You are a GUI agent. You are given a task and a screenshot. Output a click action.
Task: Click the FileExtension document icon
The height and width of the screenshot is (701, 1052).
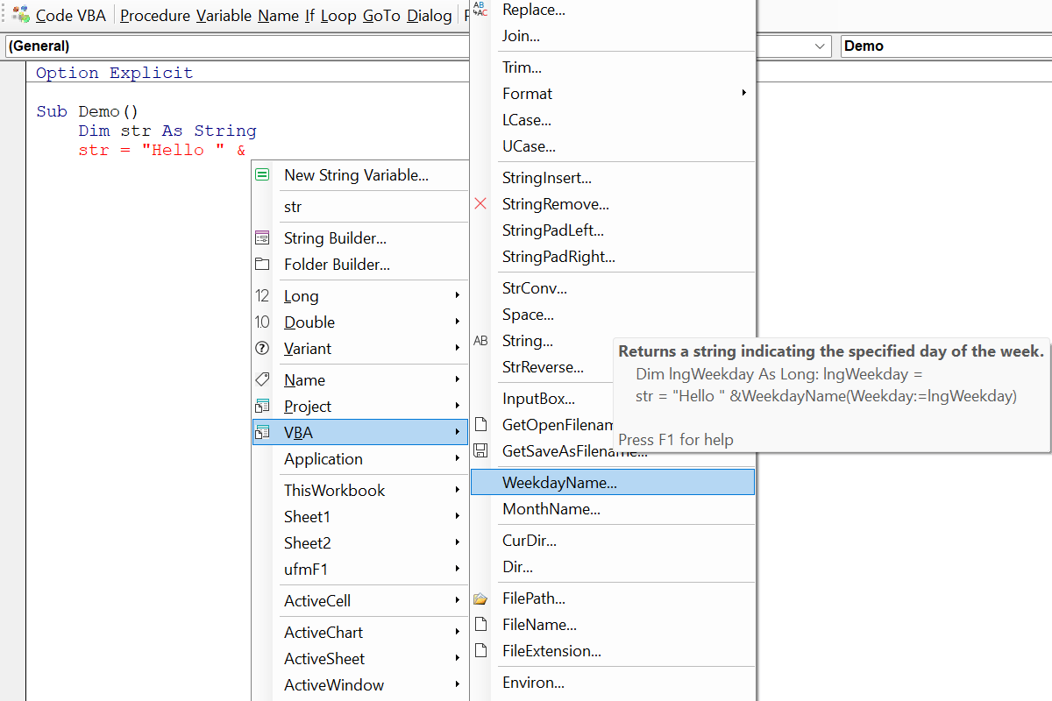[480, 650]
